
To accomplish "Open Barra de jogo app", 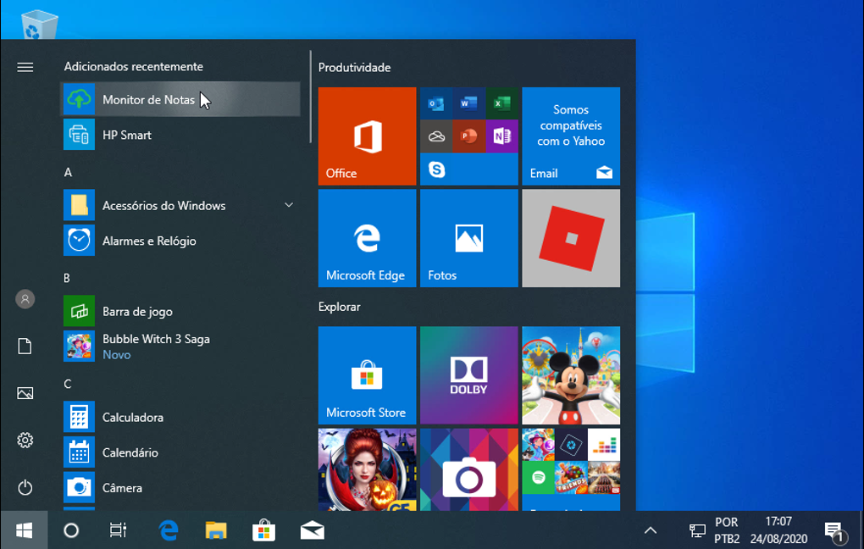I will point(180,311).
